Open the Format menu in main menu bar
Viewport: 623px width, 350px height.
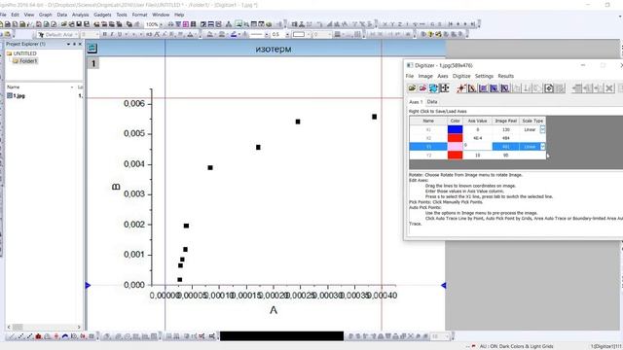[x=139, y=15]
